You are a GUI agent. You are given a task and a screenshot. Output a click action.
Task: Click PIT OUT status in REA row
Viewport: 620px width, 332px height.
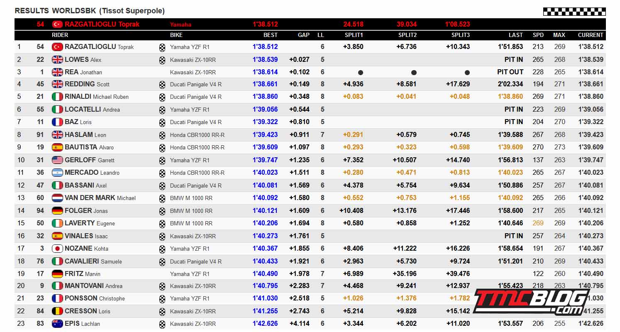click(x=510, y=72)
